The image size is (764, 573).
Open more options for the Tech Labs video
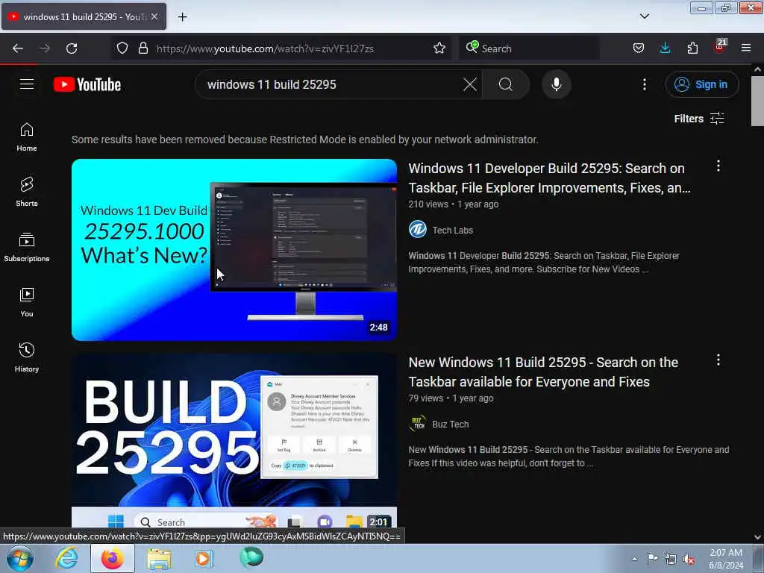click(x=718, y=166)
